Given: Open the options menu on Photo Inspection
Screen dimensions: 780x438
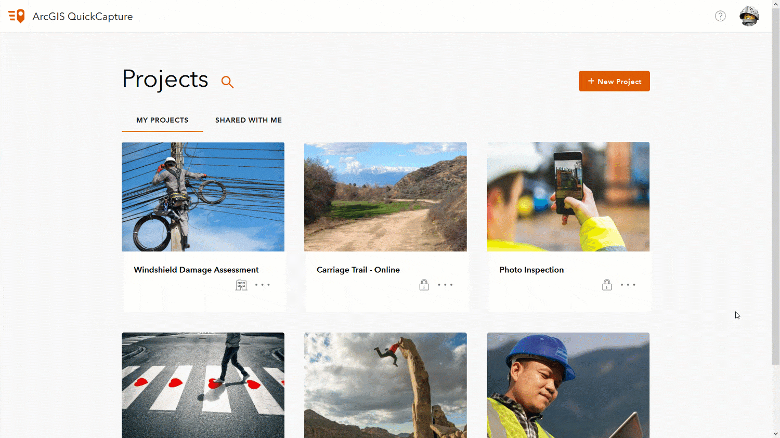Looking at the screenshot, I should pyautogui.click(x=628, y=284).
